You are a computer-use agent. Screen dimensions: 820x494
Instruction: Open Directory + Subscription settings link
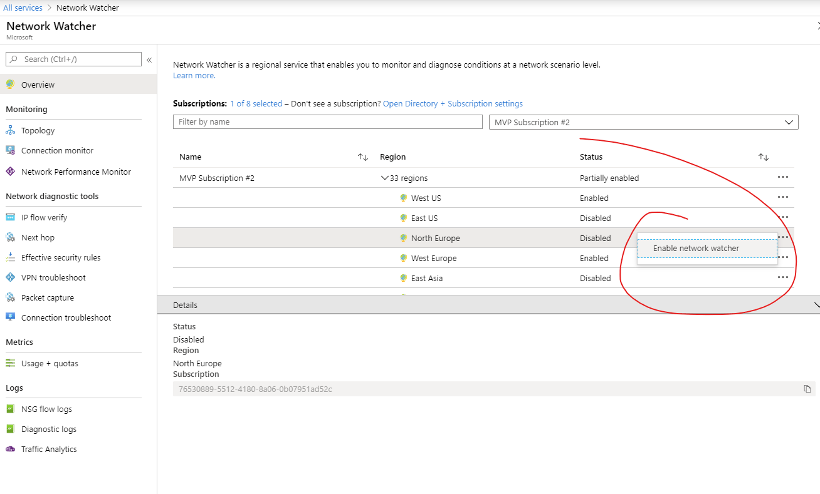pyautogui.click(x=453, y=104)
